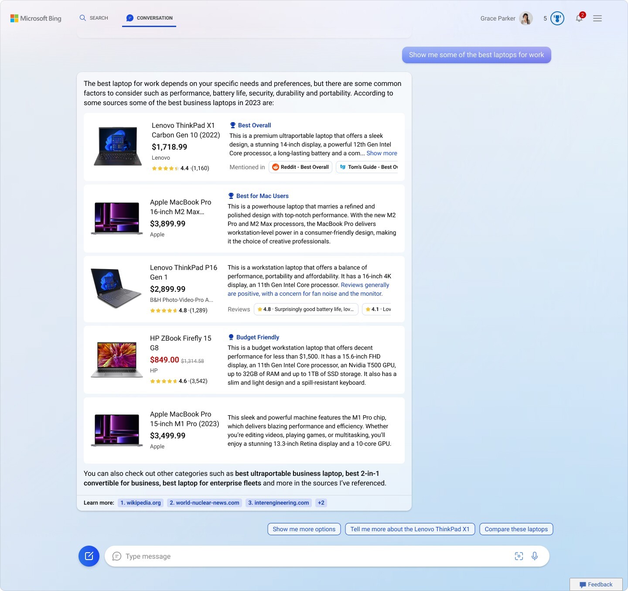This screenshot has width=628, height=591.
Task: Click Tell me more about Lenovo ThinkPad X1
Action: point(410,529)
